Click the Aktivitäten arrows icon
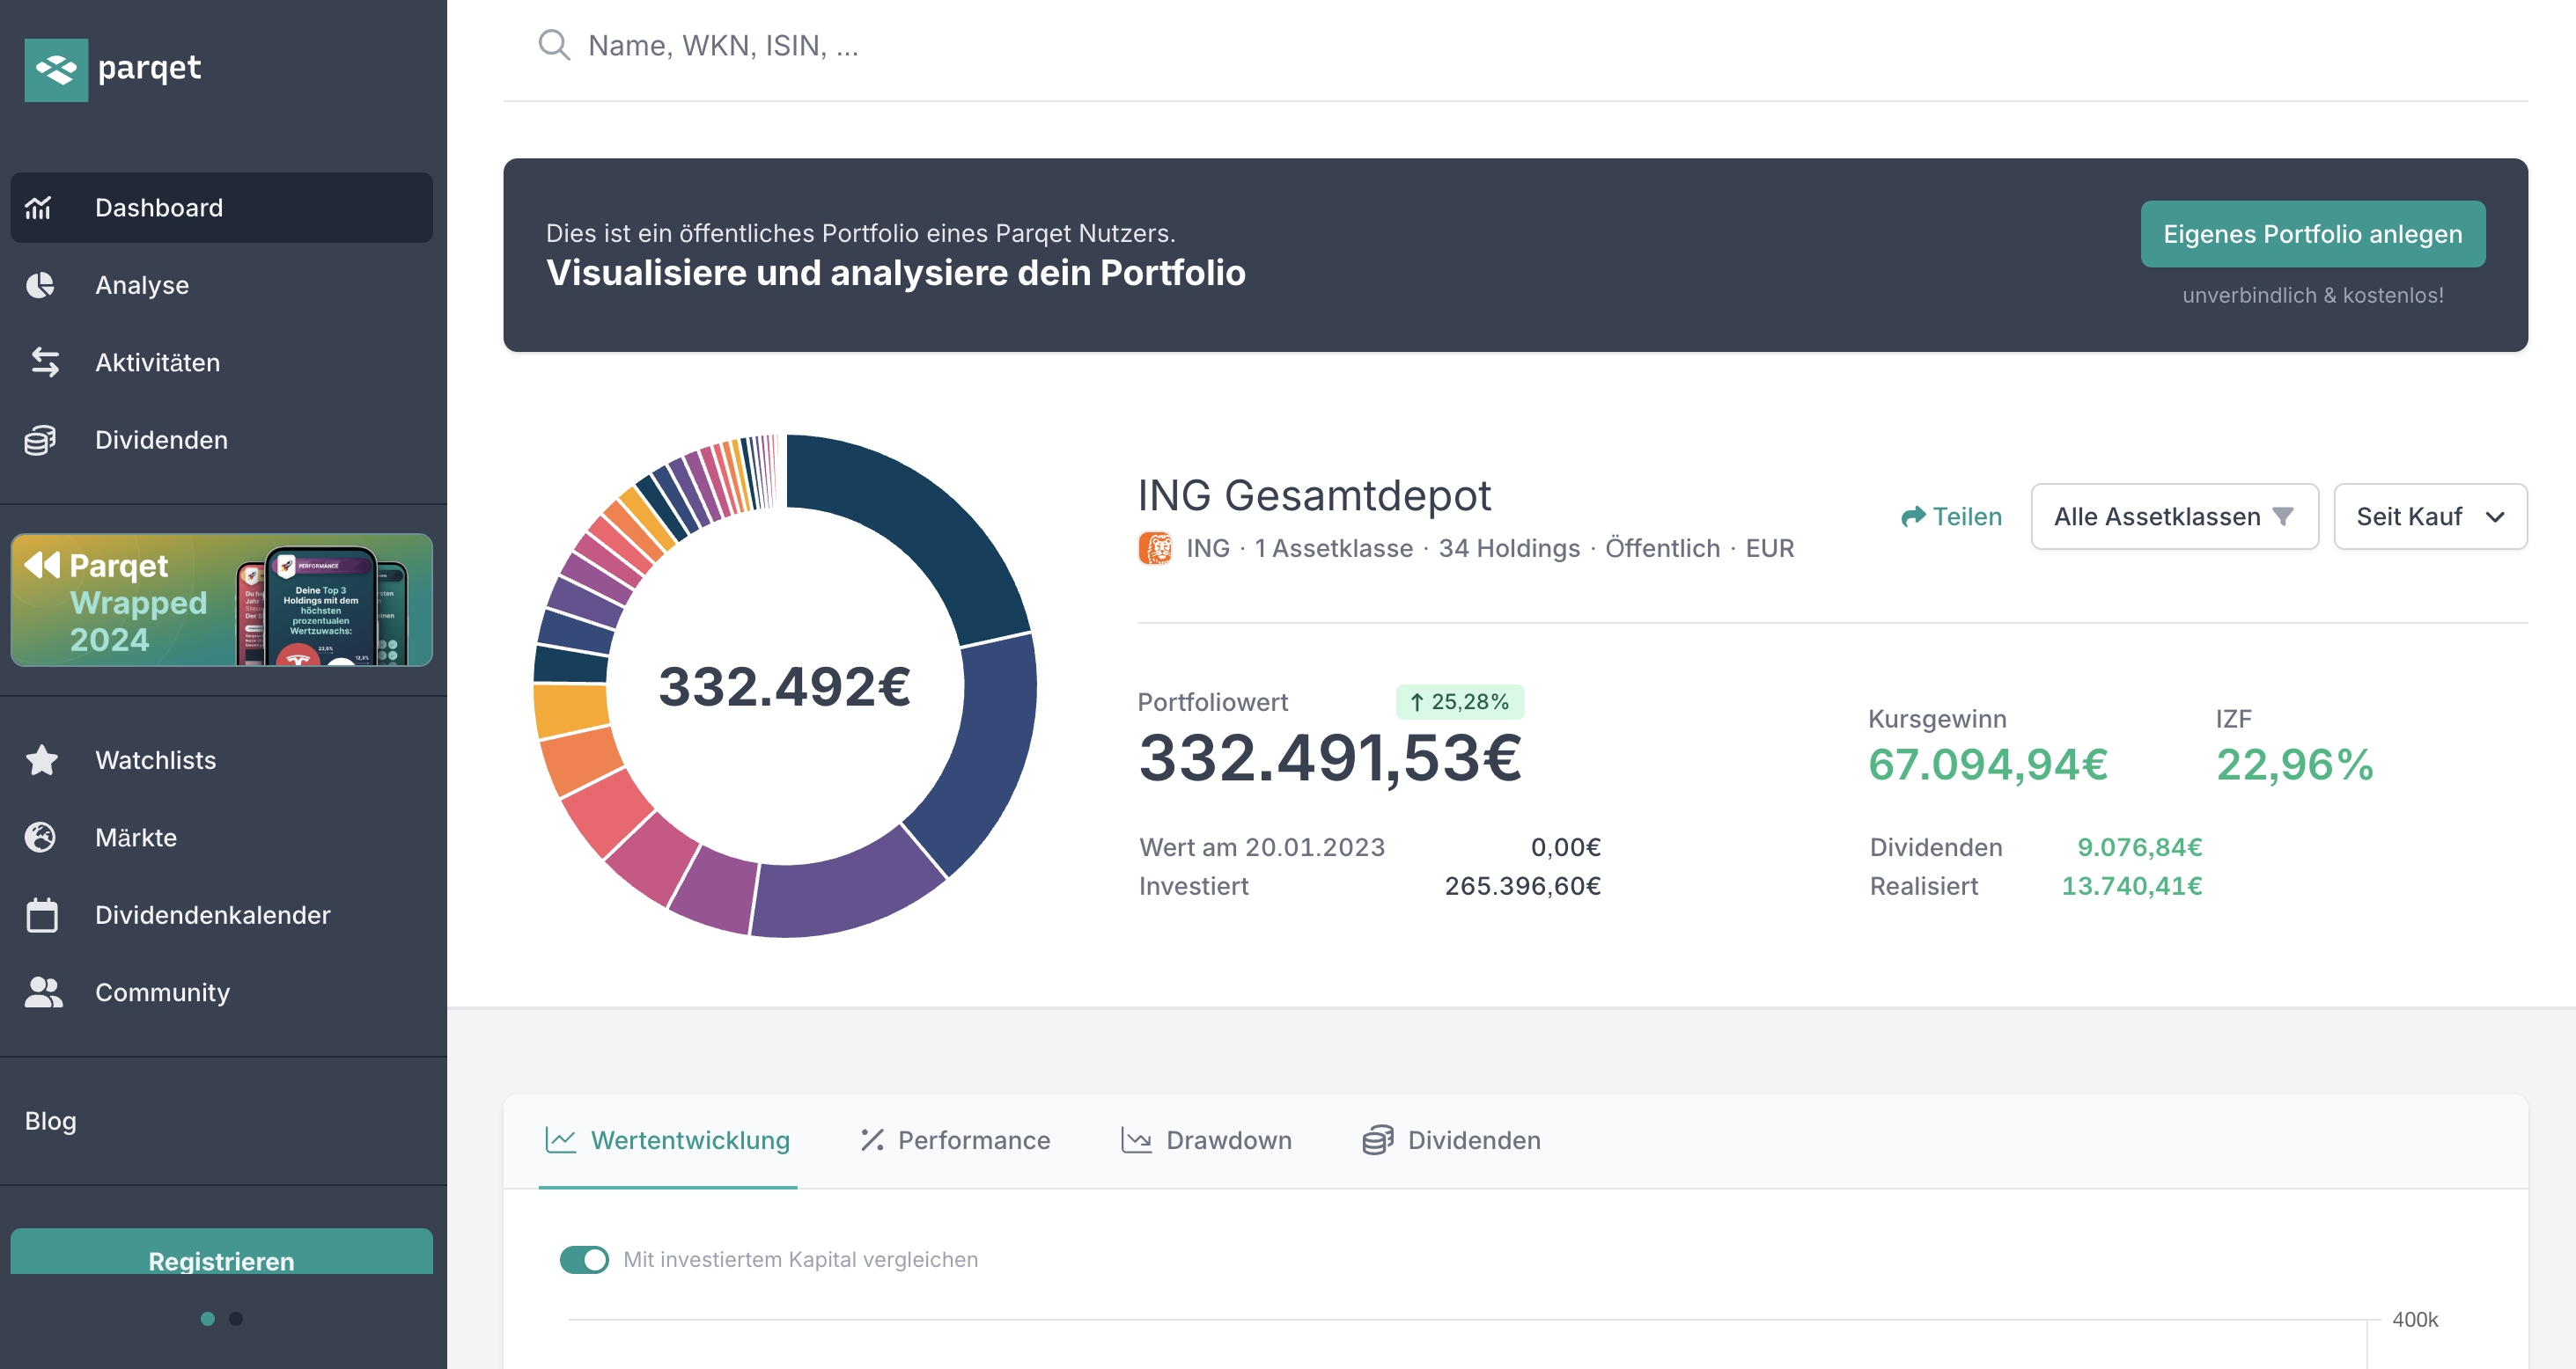The height and width of the screenshot is (1369, 2576). 44,362
